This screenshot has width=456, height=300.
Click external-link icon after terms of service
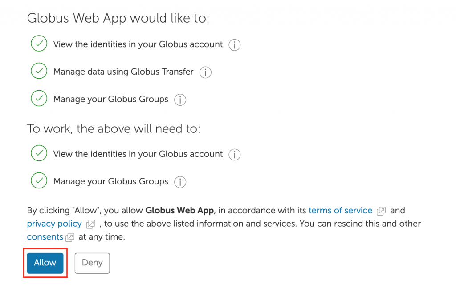(x=381, y=211)
